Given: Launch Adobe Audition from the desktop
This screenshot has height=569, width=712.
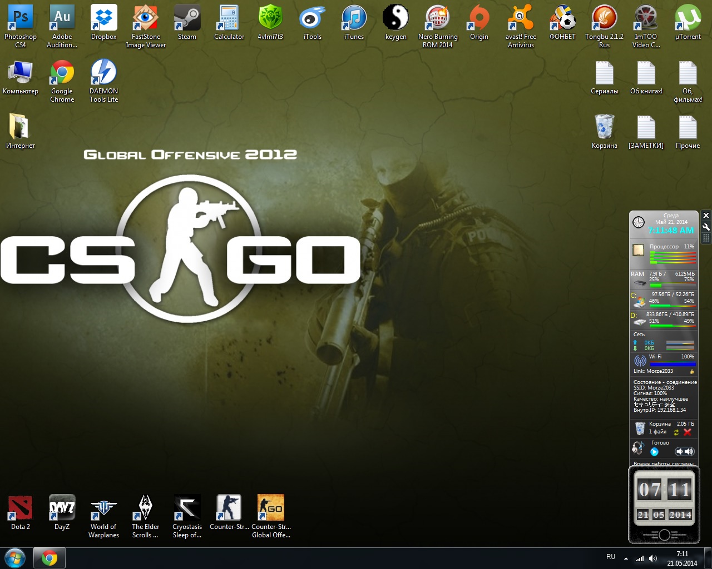Looking at the screenshot, I should coord(62,19).
